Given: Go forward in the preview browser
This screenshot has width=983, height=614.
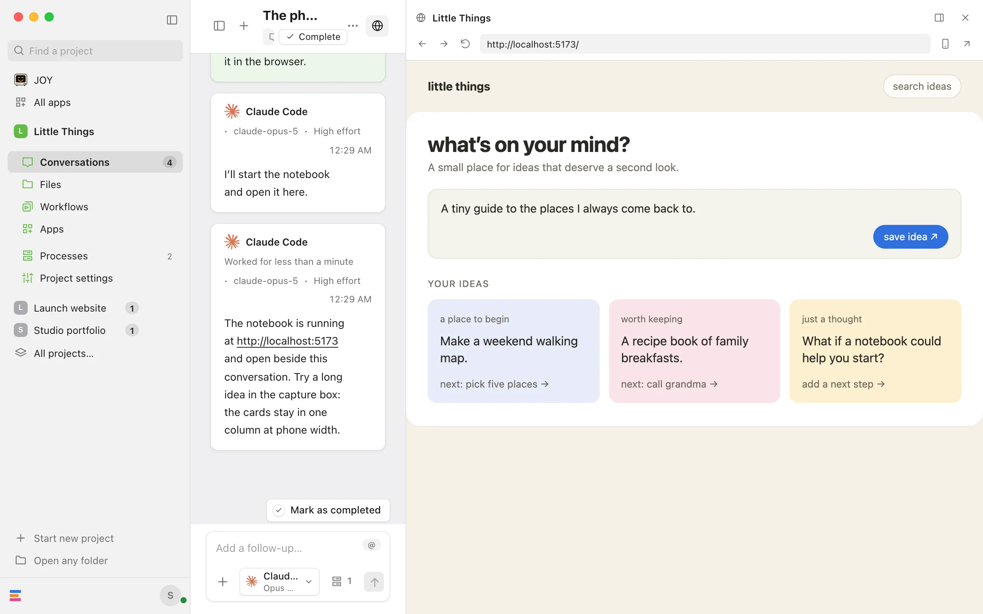Looking at the screenshot, I should coord(444,44).
